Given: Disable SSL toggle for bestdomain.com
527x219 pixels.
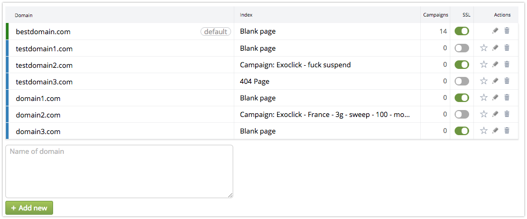Looking at the screenshot, I should [462, 31].
